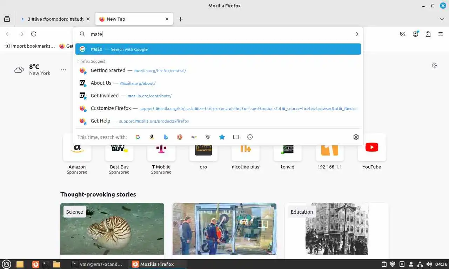Image resolution: width=449 pixels, height=269 pixels.
Task: Open the Extensions puzzle icon
Action: 428,34
